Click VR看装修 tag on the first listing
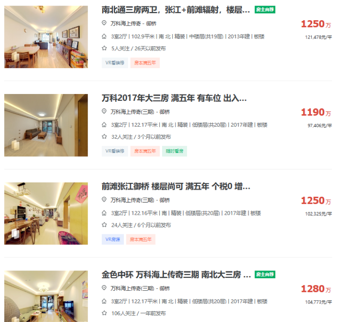Viewport: 344px width, 322px height. tap(115, 63)
